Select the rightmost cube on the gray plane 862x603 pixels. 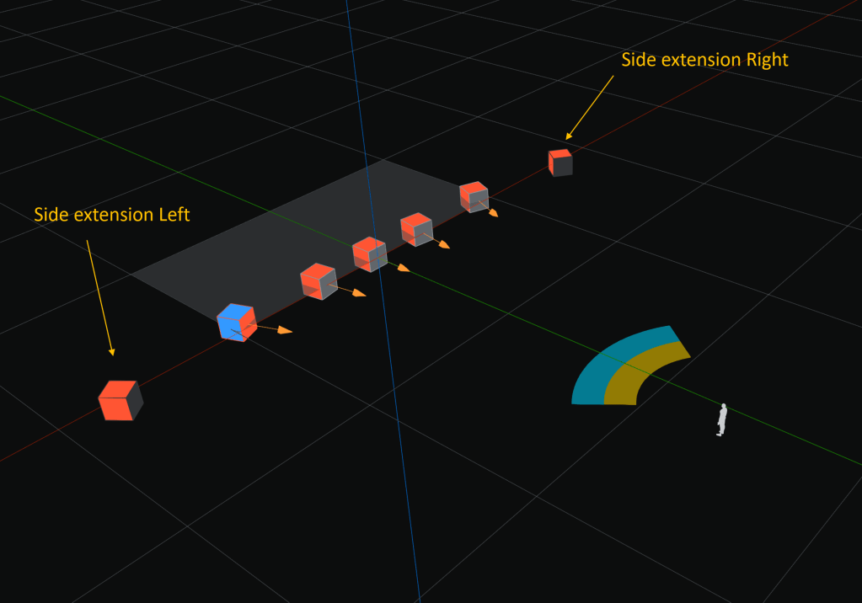point(474,196)
